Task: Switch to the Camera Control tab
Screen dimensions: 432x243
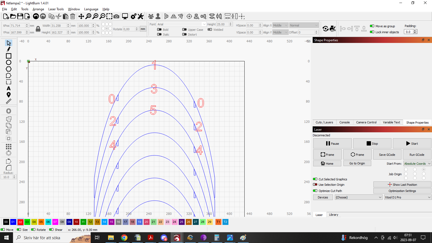Action: click(366, 122)
